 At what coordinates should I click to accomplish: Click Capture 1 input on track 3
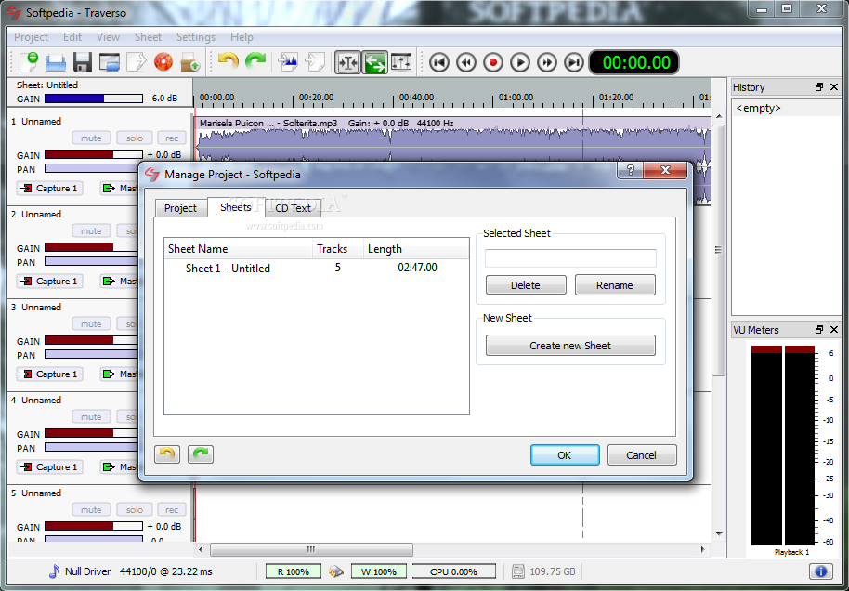pos(49,374)
